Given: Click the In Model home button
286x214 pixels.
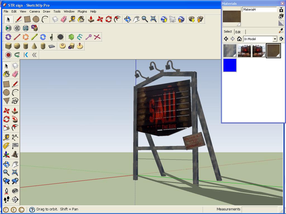Looking at the screenshot, I should 239,39.
